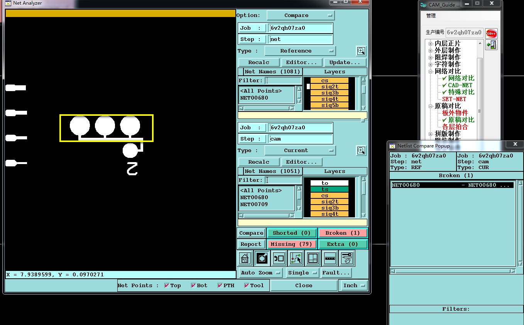Toggle the white marker beside reference sig2t
Screen dimensions: 524x325
click(308, 87)
